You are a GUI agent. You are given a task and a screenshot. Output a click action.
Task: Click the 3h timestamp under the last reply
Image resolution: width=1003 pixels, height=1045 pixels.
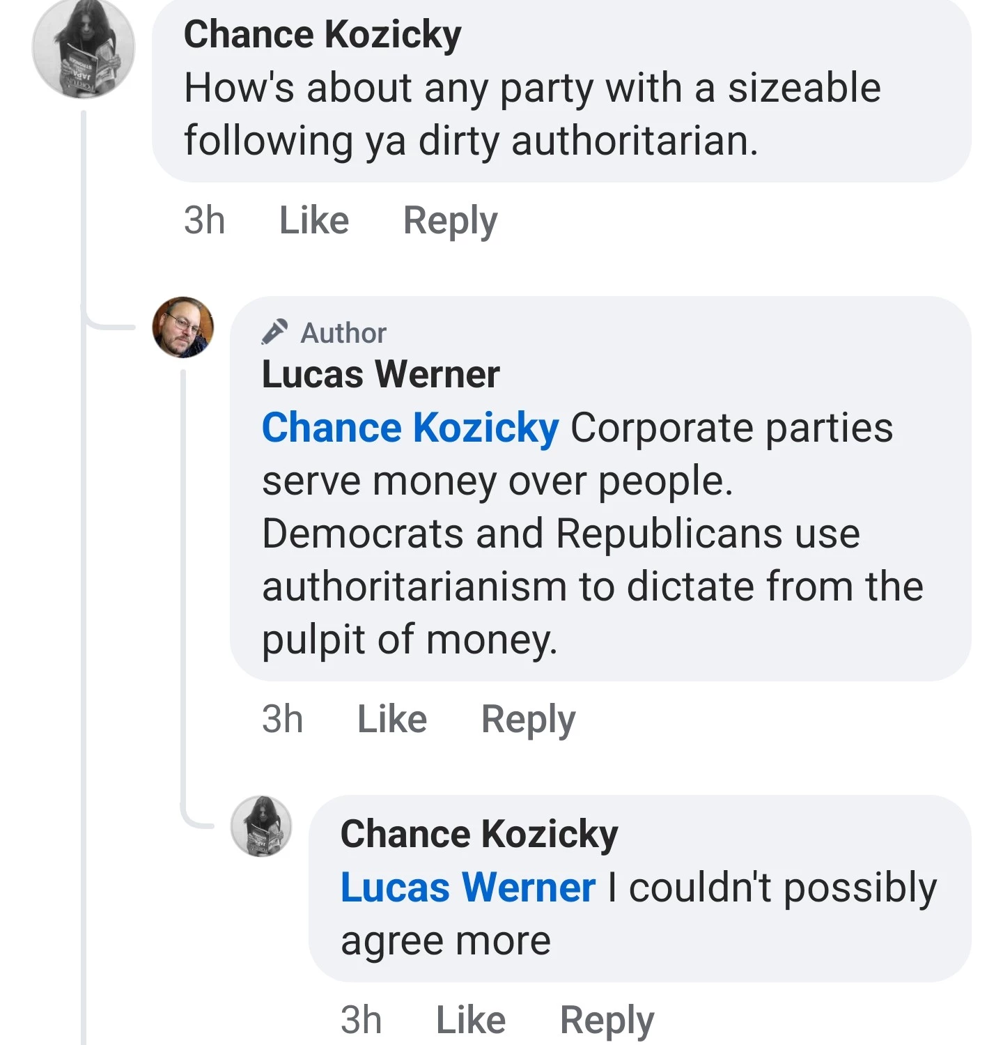(x=361, y=1021)
